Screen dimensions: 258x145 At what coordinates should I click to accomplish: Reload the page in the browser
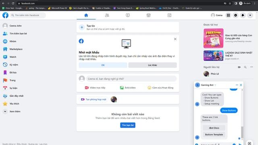click(x=13, y=3)
